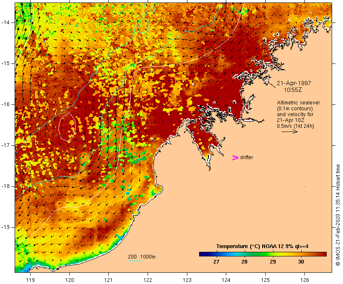This screenshot has width=343, height=284.
Task: Click the longitude axis label '126'
Action: pos(305,280)
